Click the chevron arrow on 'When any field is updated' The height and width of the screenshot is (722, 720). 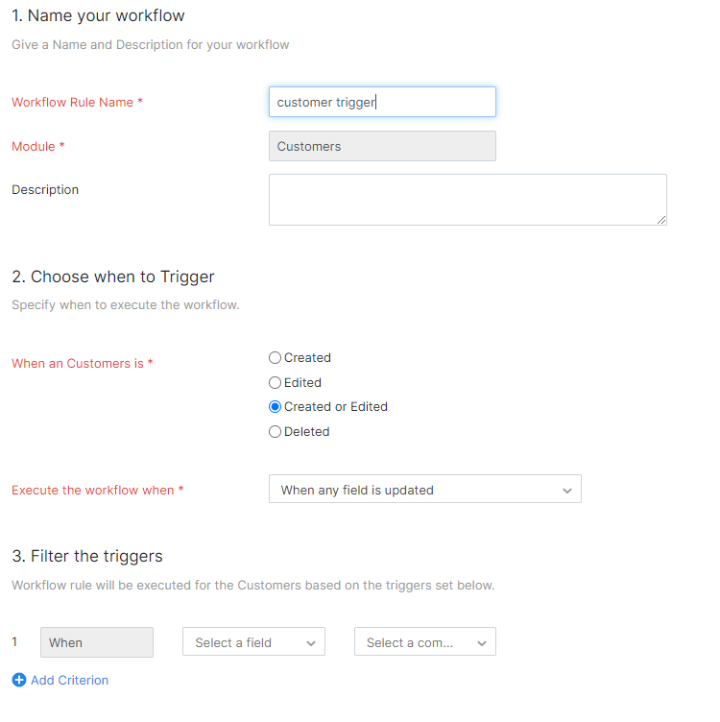point(565,490)
